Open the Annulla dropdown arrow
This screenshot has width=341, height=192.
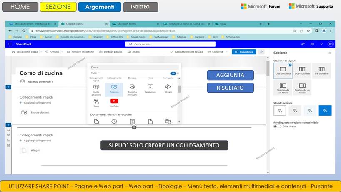tap(62, 52)
